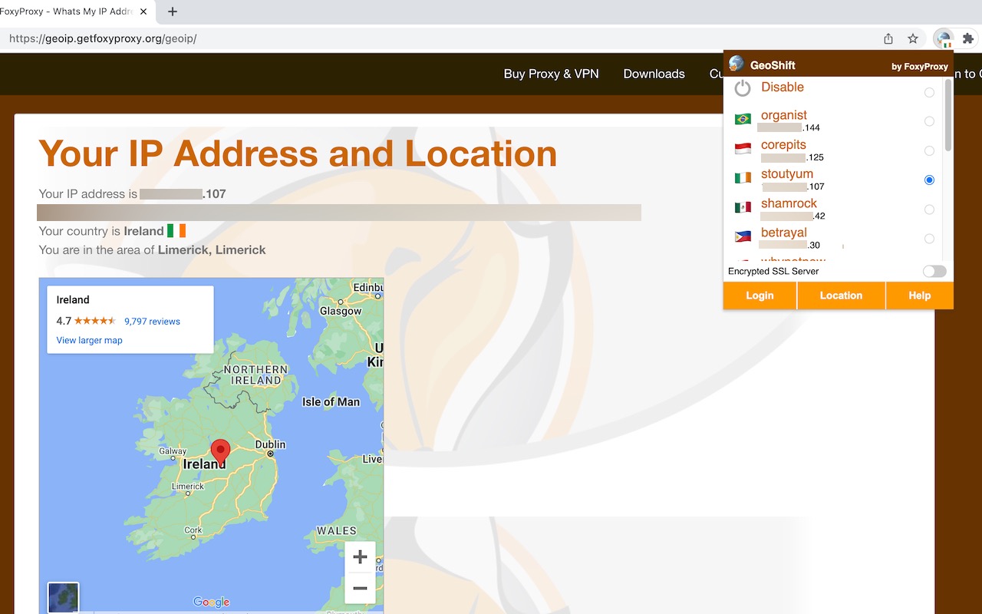
Task: Zoom out of the map with the minus button
Action: click(360, 588)
